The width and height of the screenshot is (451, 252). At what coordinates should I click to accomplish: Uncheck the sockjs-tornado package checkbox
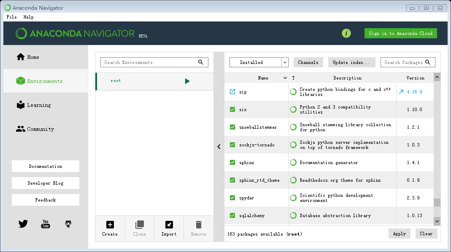(232, 145)
